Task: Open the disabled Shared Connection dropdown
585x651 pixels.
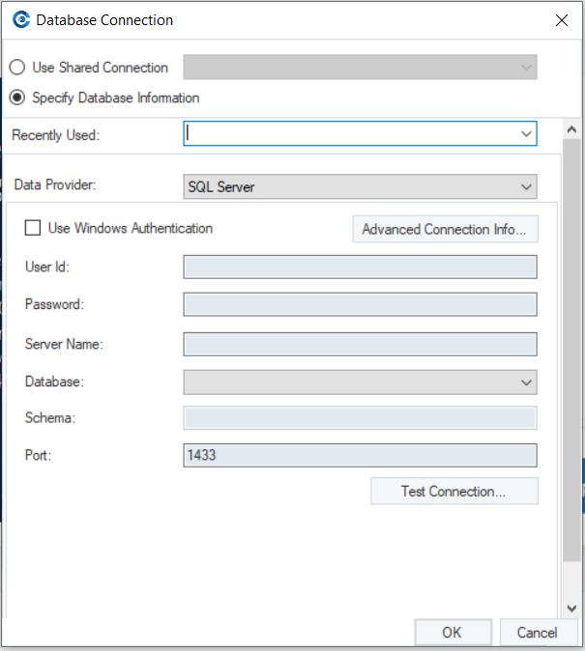Action: click(526, 68)
